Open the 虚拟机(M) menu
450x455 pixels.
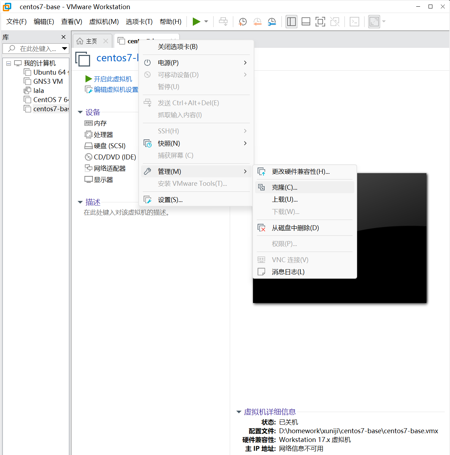click(x=104, y=22)
